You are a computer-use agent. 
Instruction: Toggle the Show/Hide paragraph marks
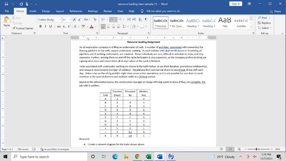point(146,19)
